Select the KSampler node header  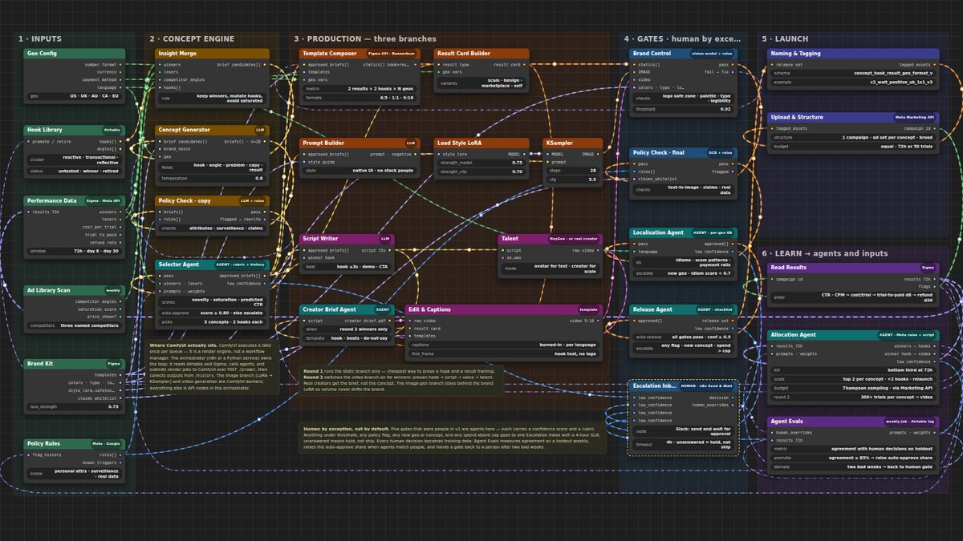tap(575, 143)
